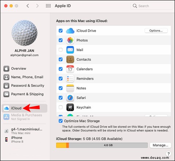Click the iCloud Drive cloud icon
Viewport: 175px width, 161px height.
(x=70, y=31)
